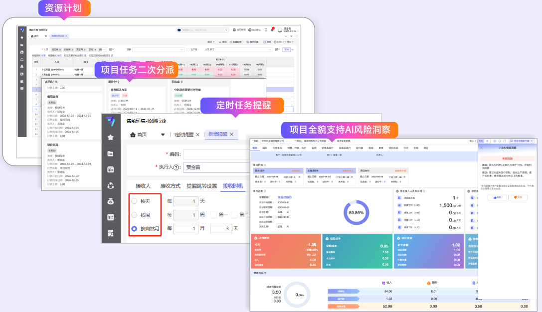Image resolution: width=542 pixels, height=312 pixels.
Task: Close the 小企AI智能洞察 panel
Action: point(481,148)
